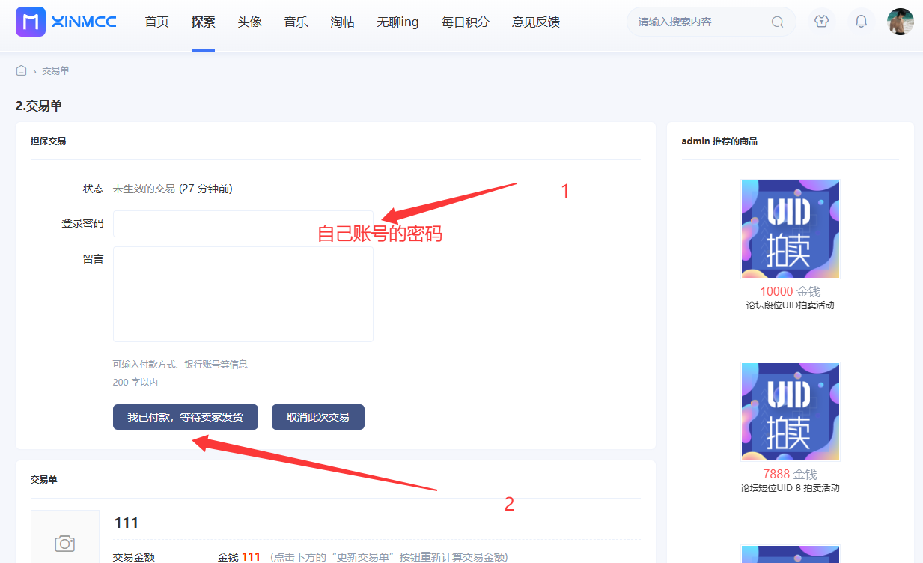
Task: Open the user avatar menu
Action: point(901,22)
